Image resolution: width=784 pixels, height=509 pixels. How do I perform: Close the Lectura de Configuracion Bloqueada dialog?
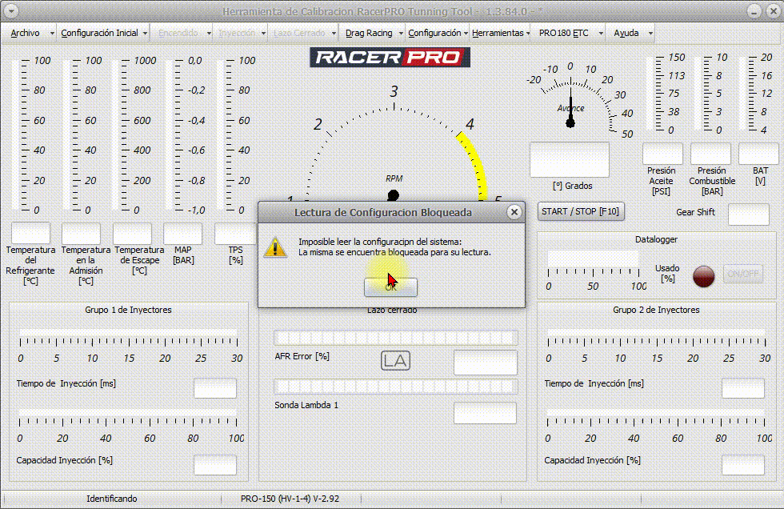coord(514,212)
